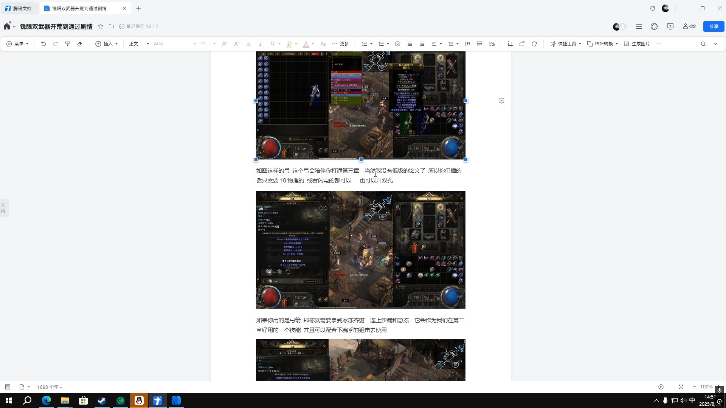Open the collaborators count 22
Screen dimensions: 726x408
[x=689, y=26]
